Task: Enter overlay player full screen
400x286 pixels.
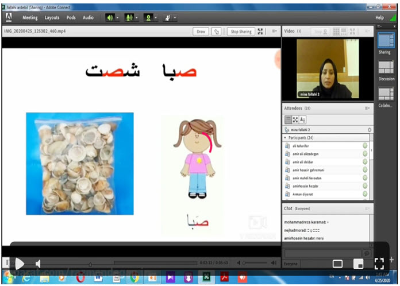Action: (379, 264)
